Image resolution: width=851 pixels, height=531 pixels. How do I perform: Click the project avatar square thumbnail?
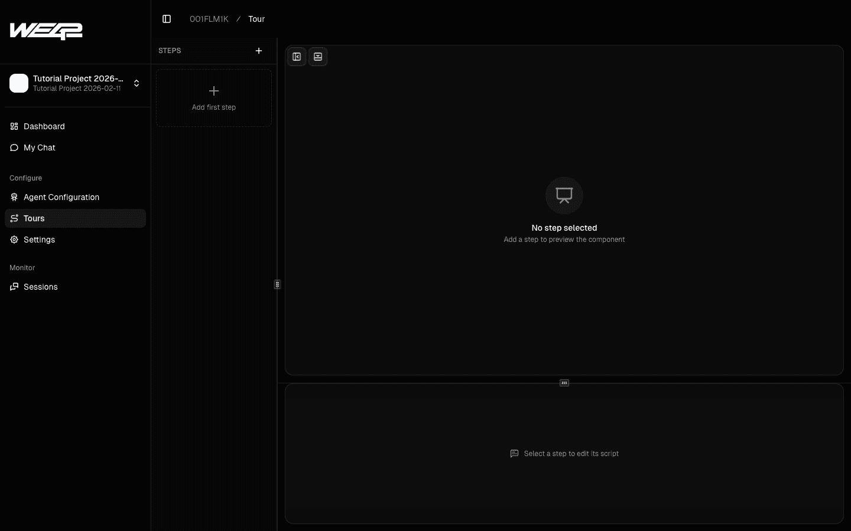(19, 84)
